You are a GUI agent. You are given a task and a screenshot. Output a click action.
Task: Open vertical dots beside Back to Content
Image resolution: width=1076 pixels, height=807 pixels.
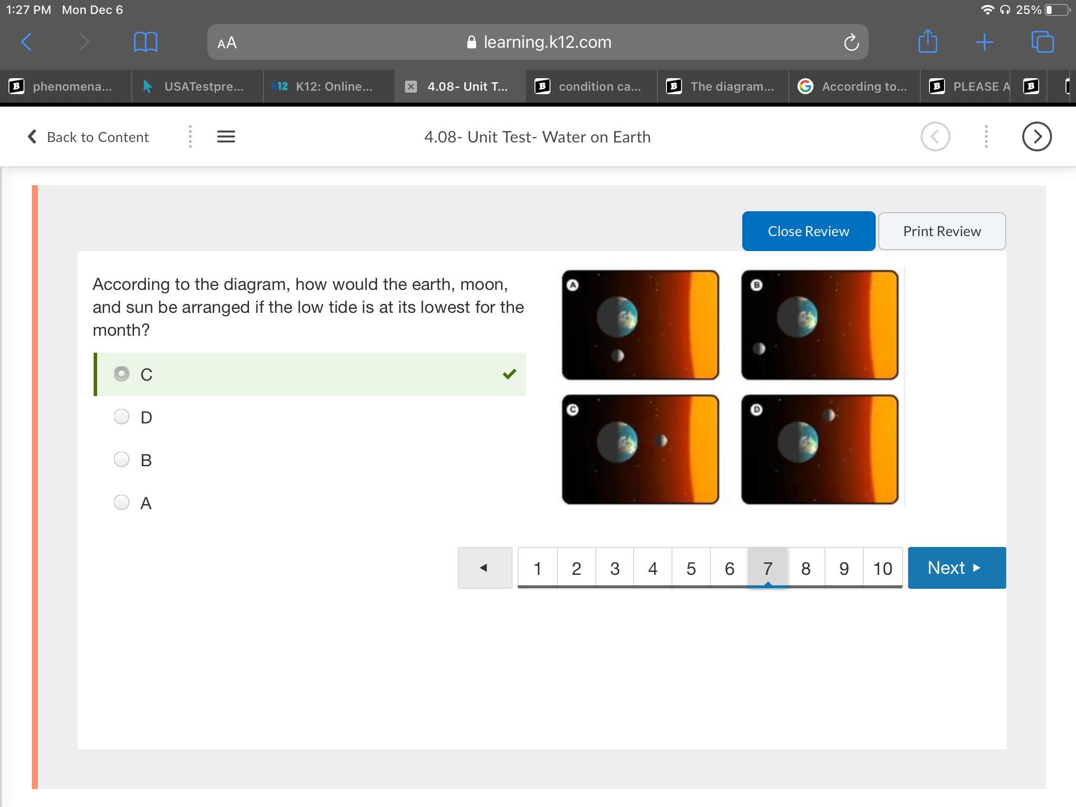tap(190, 136)
